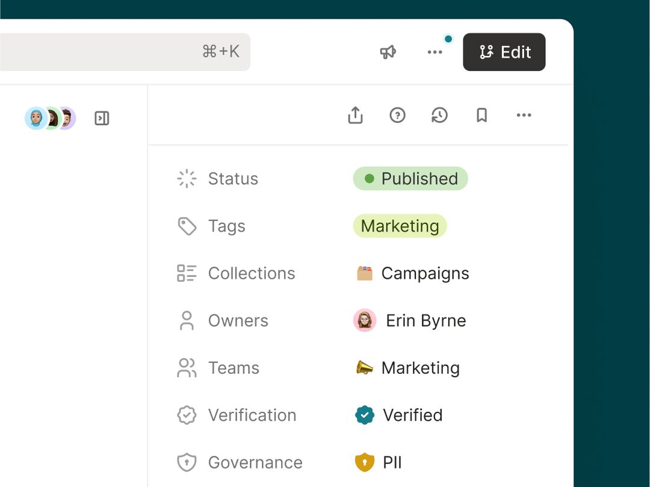View version history clock icon
The width and height of the screenshot is (650, 487).
click(439, 115)
